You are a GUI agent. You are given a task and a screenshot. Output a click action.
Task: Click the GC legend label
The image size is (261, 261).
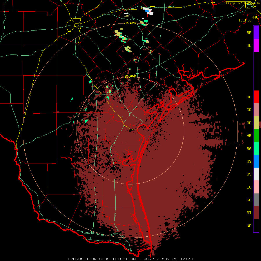click(249, 200)
